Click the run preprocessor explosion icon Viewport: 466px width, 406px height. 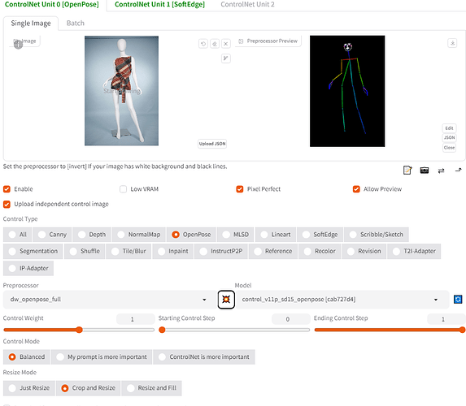(x=226, y=300)
